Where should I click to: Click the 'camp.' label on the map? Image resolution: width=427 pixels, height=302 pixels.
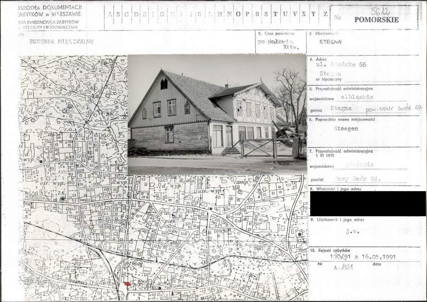tap(242, 182)
